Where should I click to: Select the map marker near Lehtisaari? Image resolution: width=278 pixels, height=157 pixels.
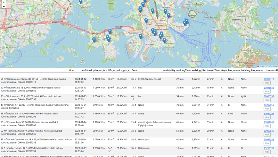81,1
